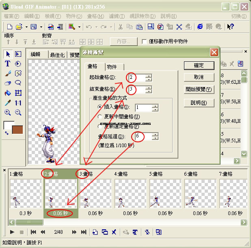
Task: Click the Paste clipboard icon
Action: click(x=139, y=27)
